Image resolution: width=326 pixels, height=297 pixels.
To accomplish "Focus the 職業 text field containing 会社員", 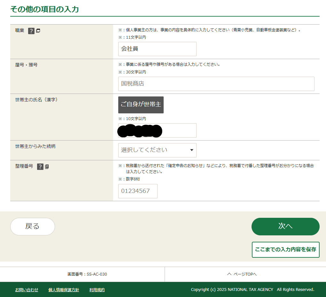I will [157, 49].
